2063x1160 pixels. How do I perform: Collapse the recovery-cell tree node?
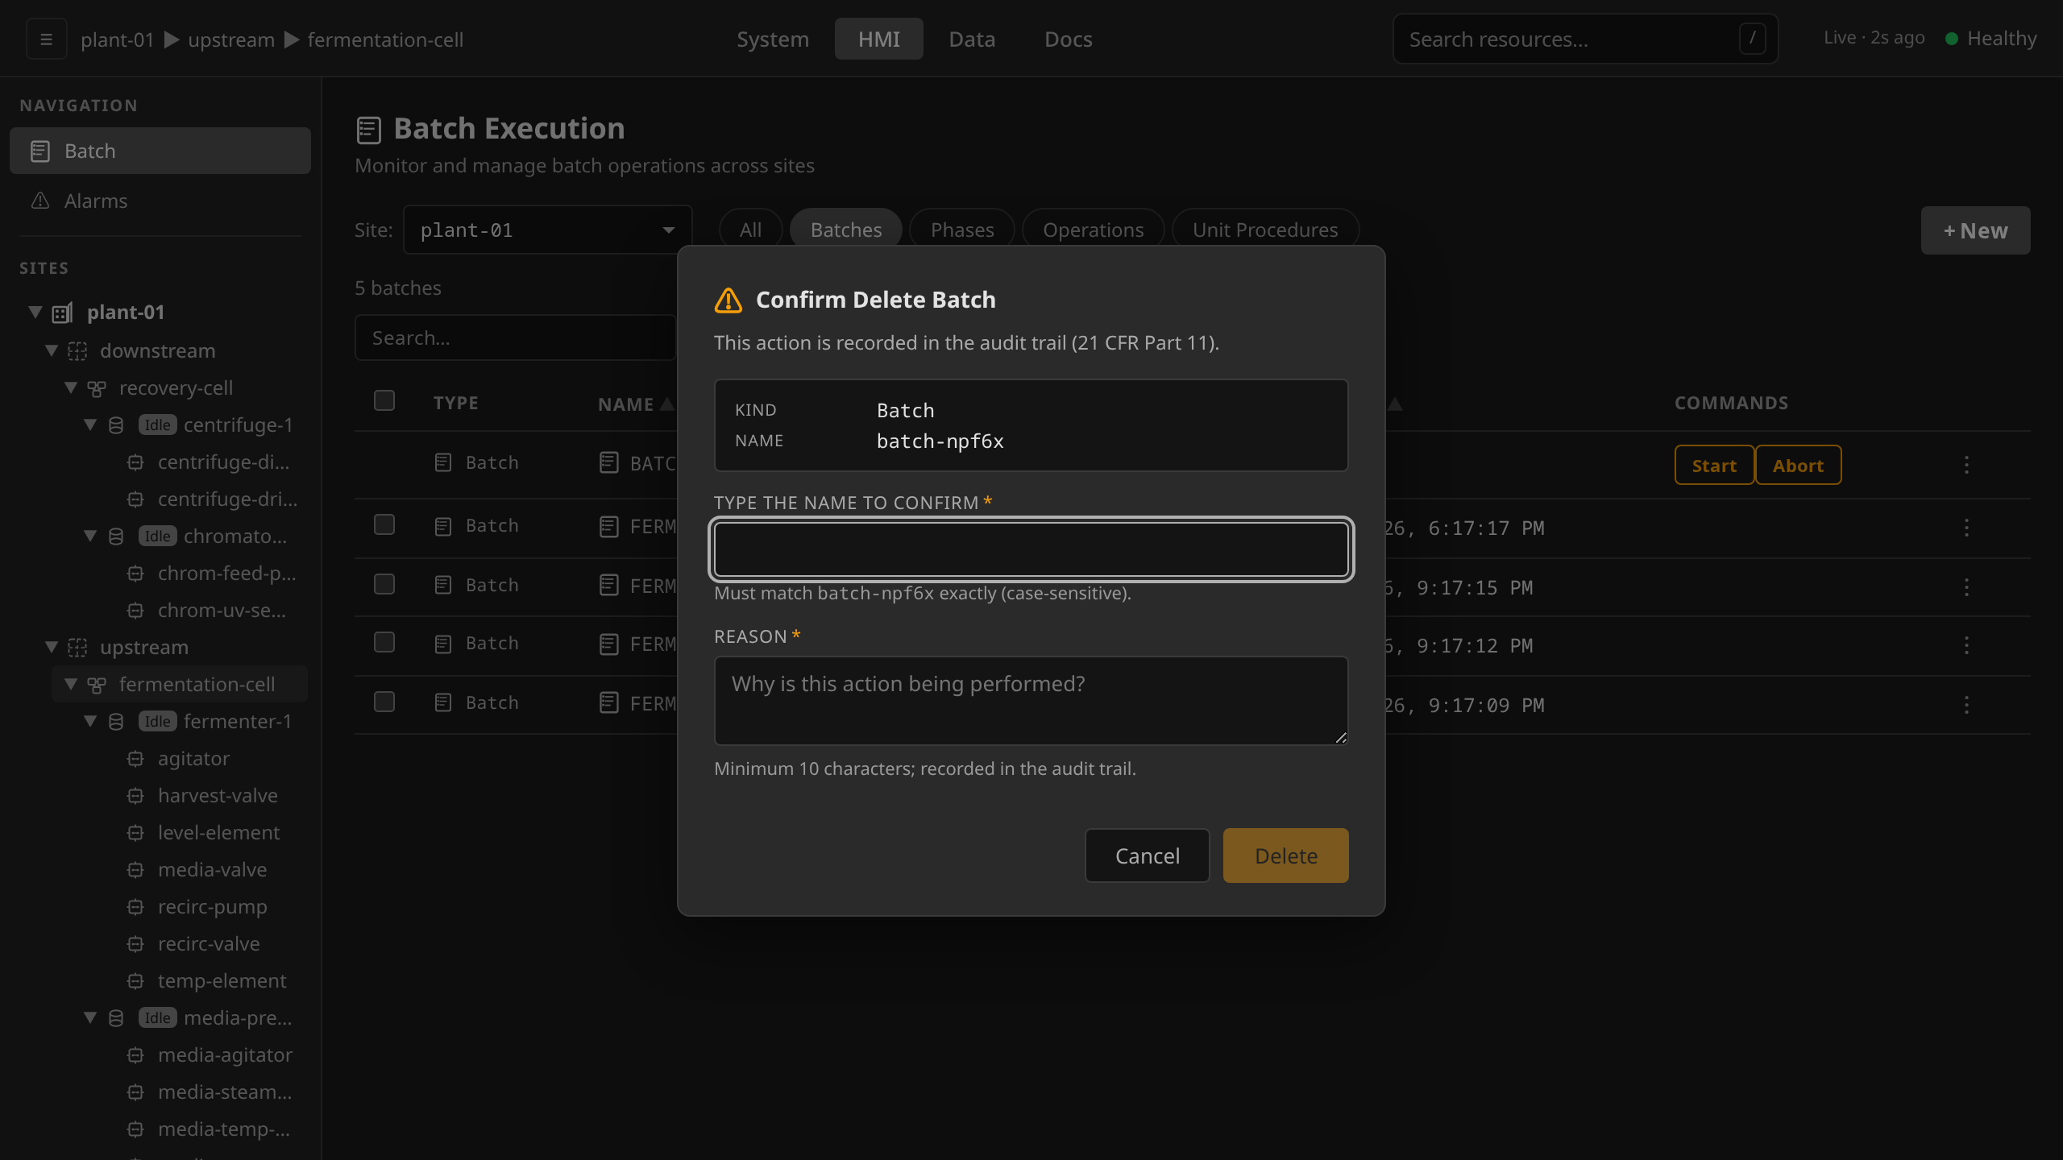71,387
